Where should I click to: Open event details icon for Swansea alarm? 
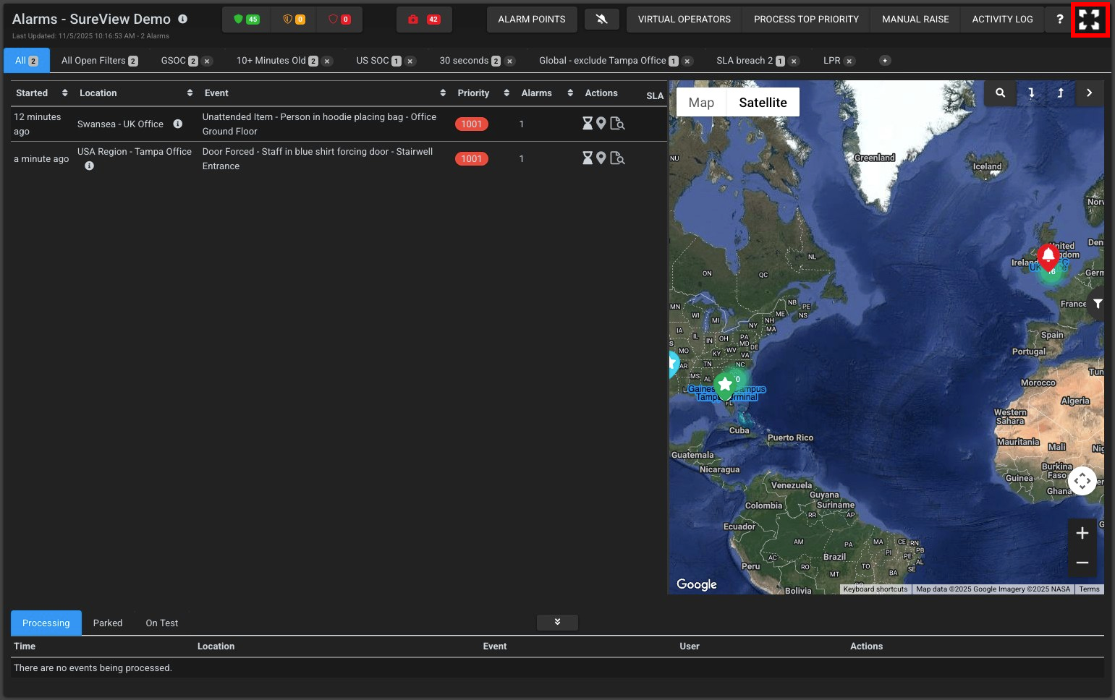click(617, 124)
